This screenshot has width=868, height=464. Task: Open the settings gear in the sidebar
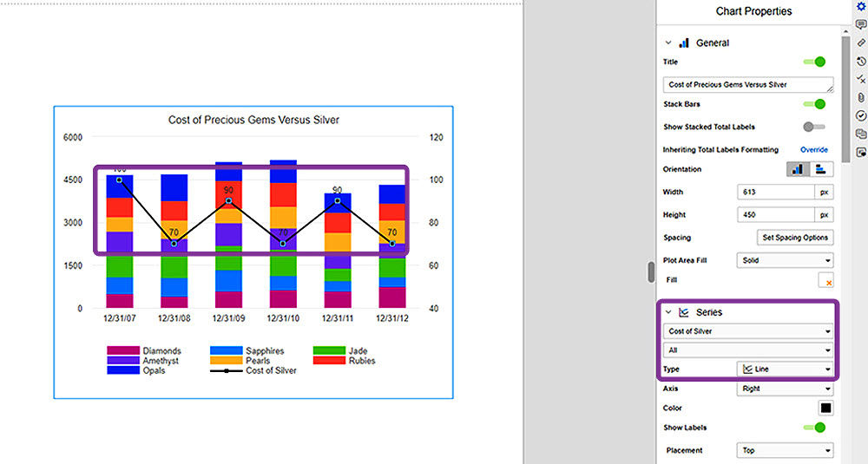tap(861, 6)
